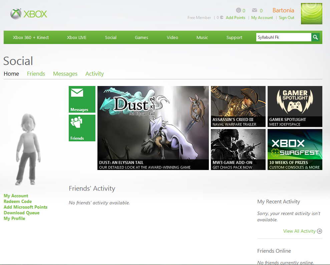Open the Xbox Swagfest prizes tile

point(295,149)
